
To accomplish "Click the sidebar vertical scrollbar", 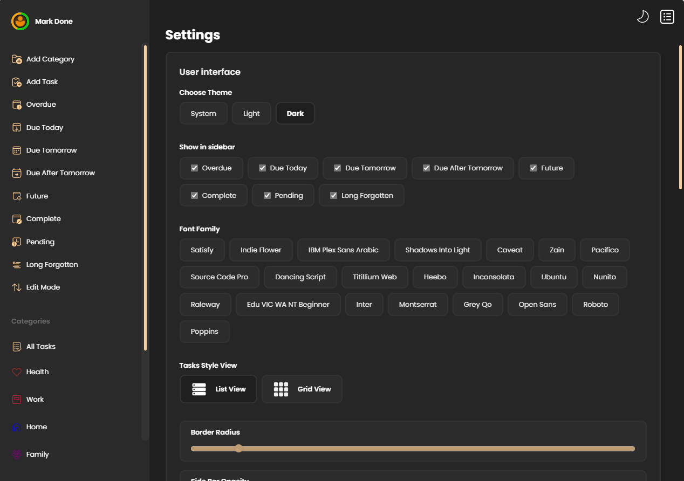I will click(x=145, y=197).
